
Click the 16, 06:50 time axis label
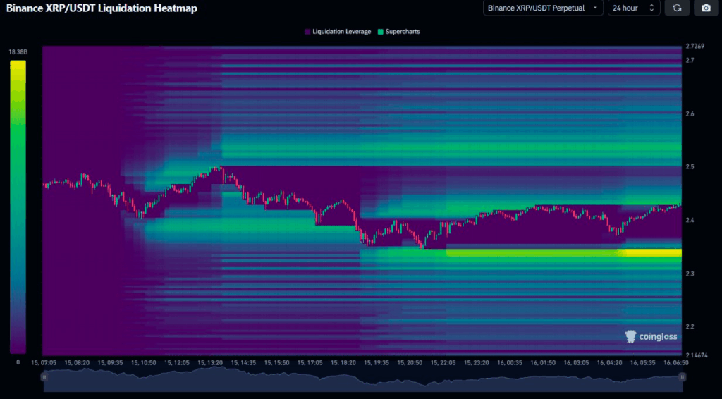coord(676,362)
